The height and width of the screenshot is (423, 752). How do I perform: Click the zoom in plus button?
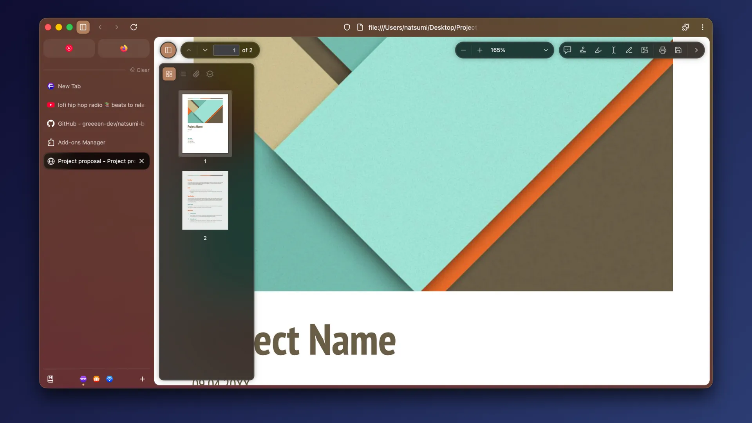(479, 50)
